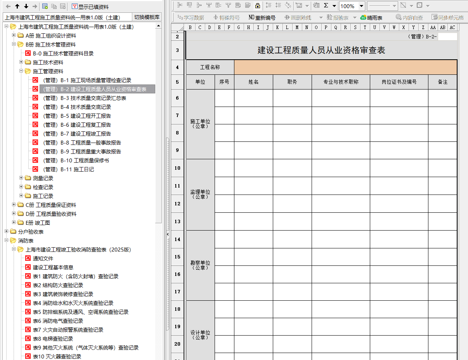Click the diagonal cell border icon
The width and height of the screenshot is (468, 360).
tap(403, 6)
